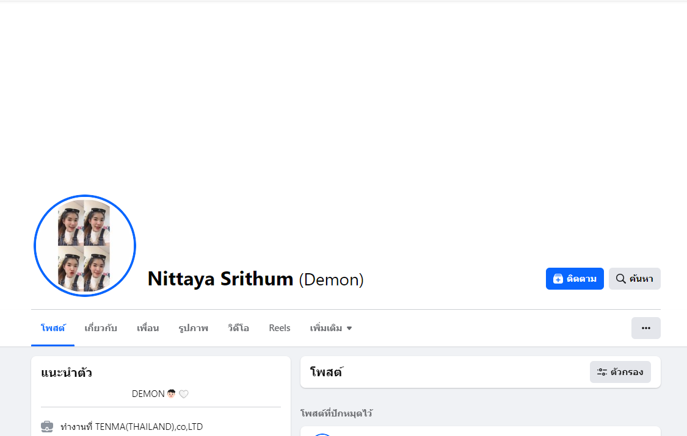Go to the เพื่อน tab
Viewport: 687px width, 436px height.
pyautogui.click(x=148, y=328)
